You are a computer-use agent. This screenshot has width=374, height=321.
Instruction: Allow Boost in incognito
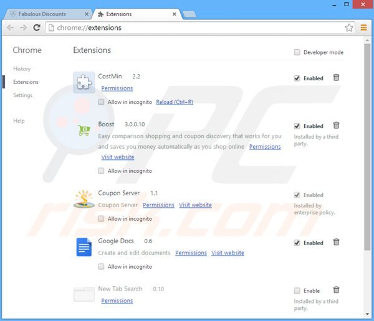tap(102, 171)
